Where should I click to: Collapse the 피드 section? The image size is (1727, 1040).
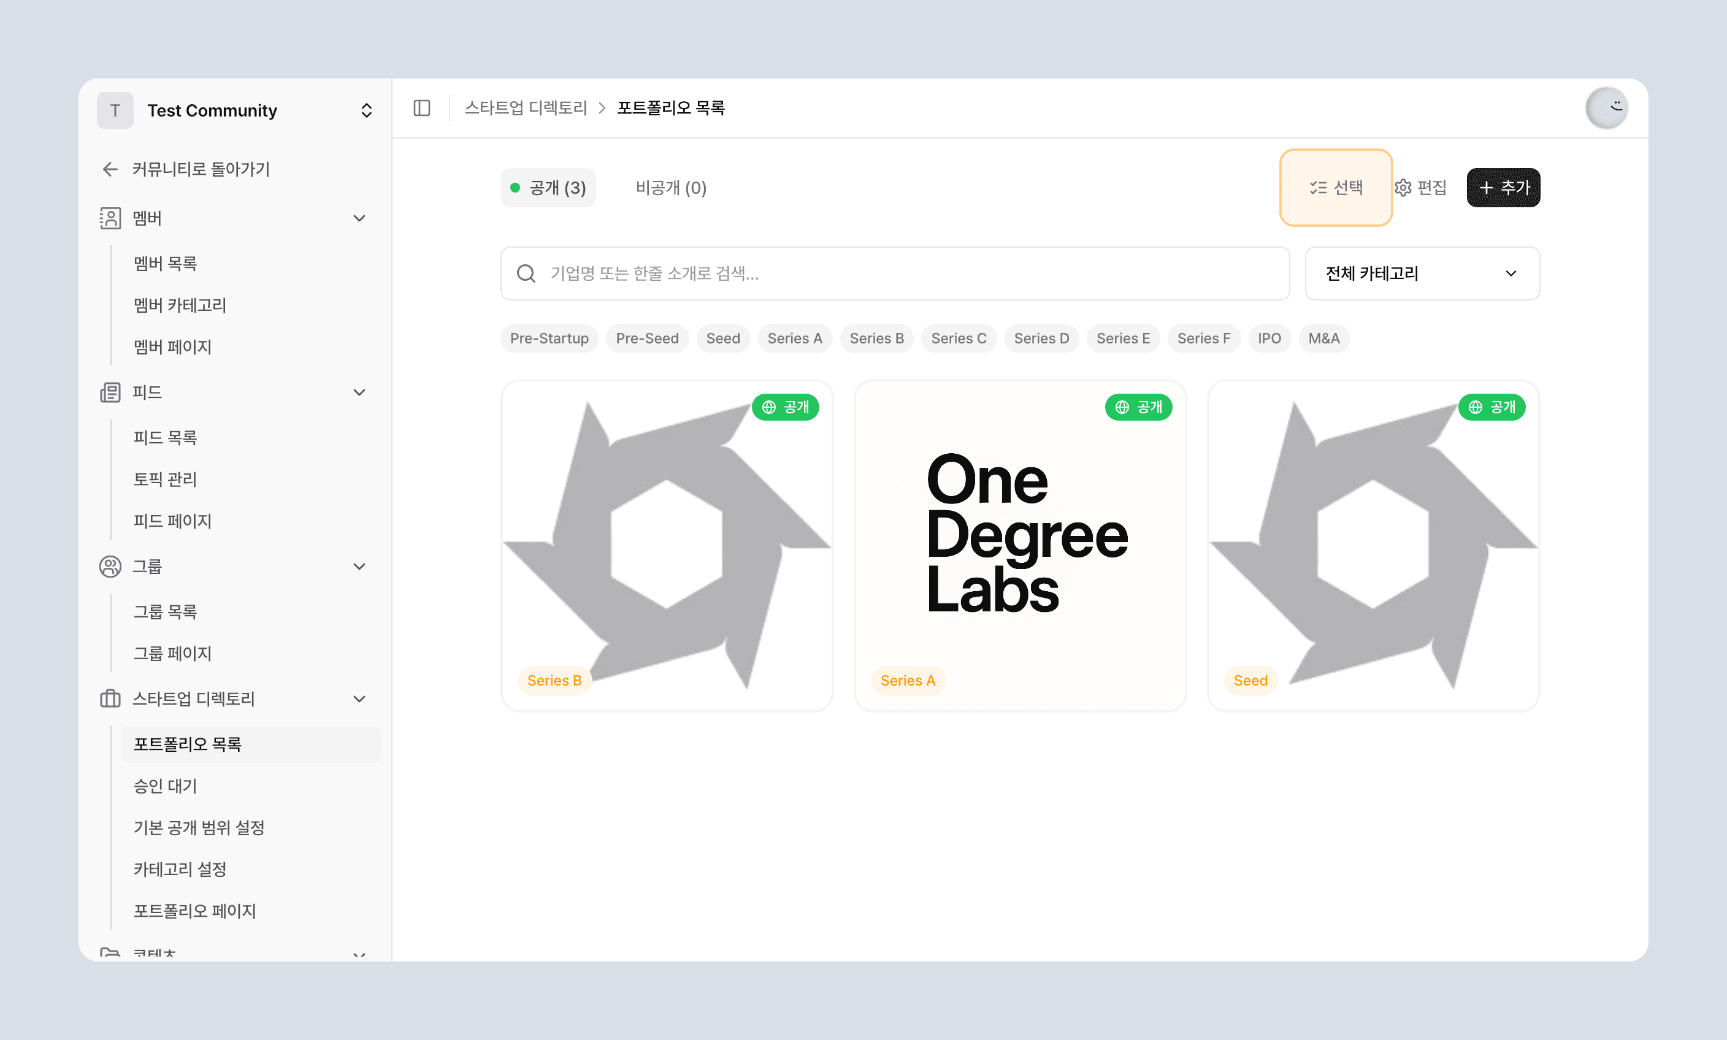359,392
